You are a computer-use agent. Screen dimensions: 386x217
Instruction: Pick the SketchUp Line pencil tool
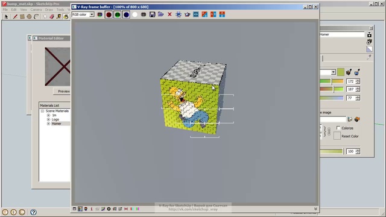(15, 16)
